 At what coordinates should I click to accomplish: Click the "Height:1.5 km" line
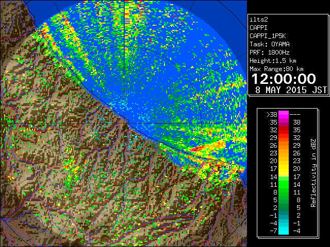point(273,61)
